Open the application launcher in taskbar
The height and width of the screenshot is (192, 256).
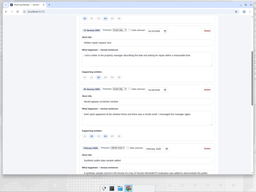[104, 188]
